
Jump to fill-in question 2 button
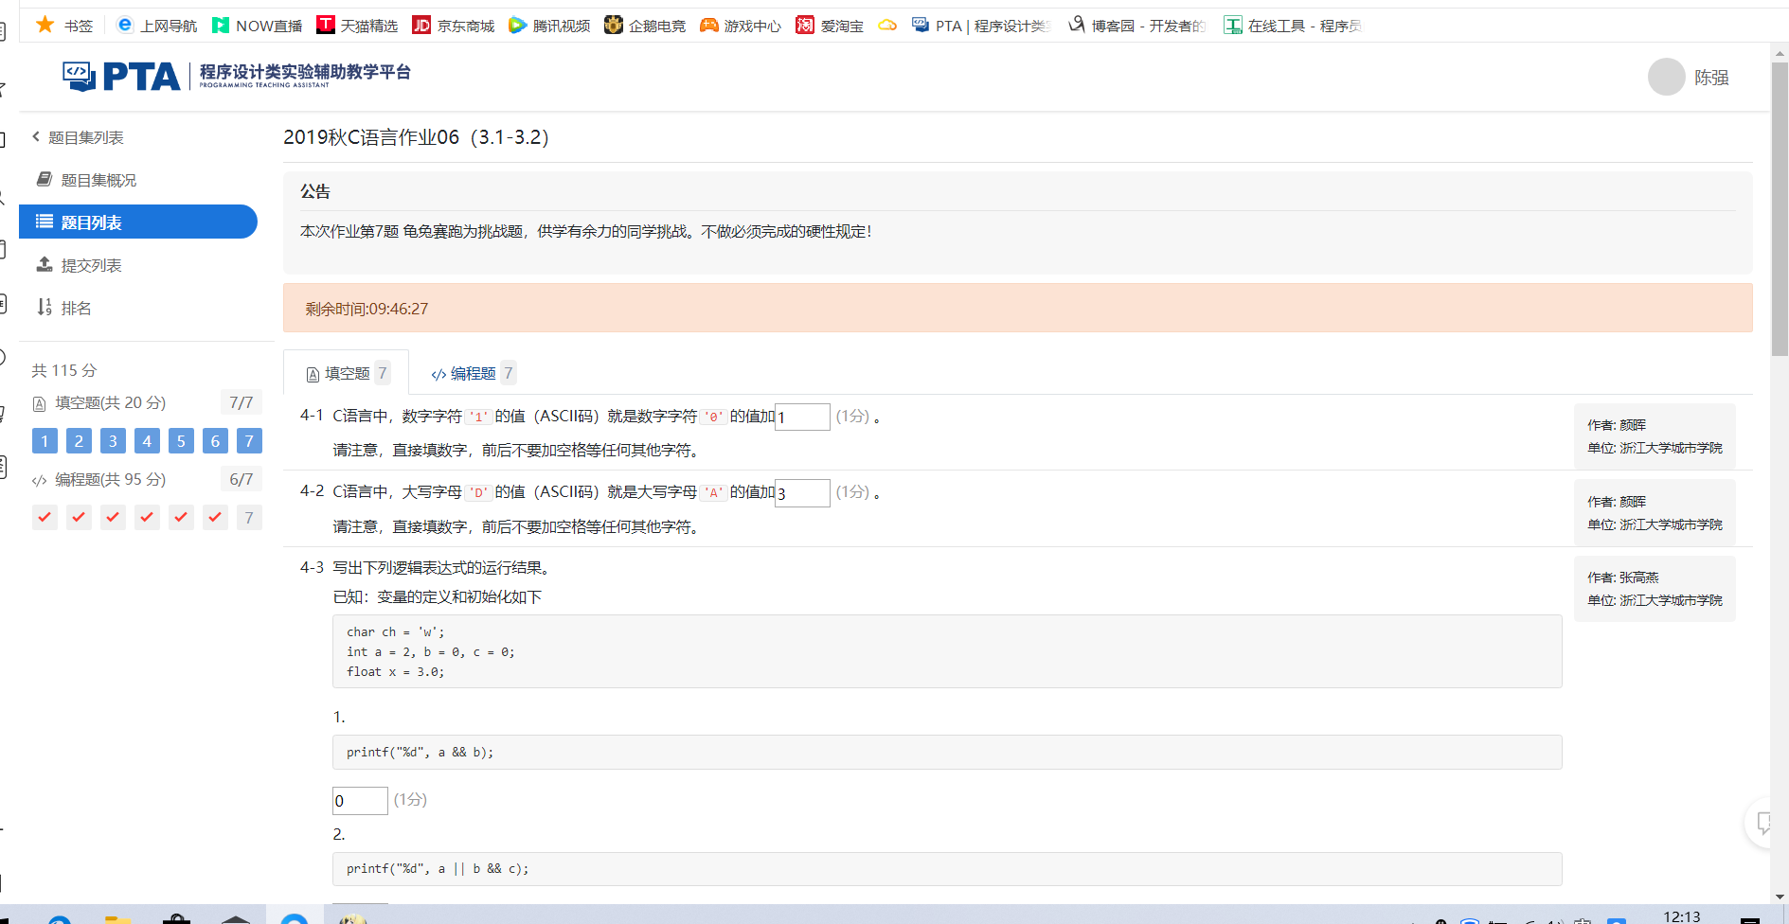point(79,441)
